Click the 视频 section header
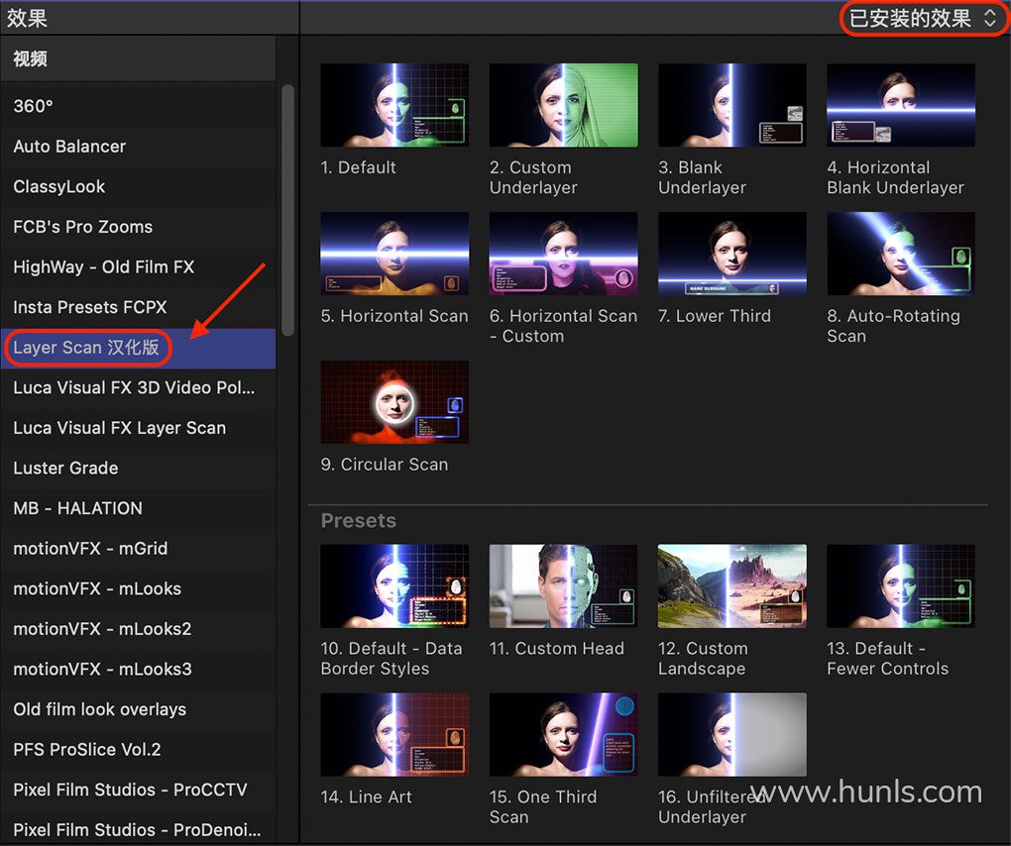Screen dimensions: 1011x846 click(x=30, y=59)
